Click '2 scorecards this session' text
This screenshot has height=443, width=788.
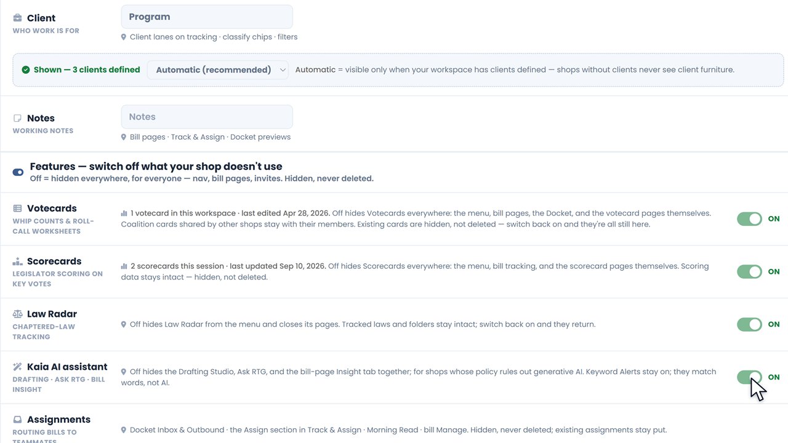coord(177,266)
